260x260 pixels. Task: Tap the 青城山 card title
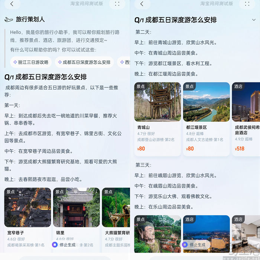143,127
